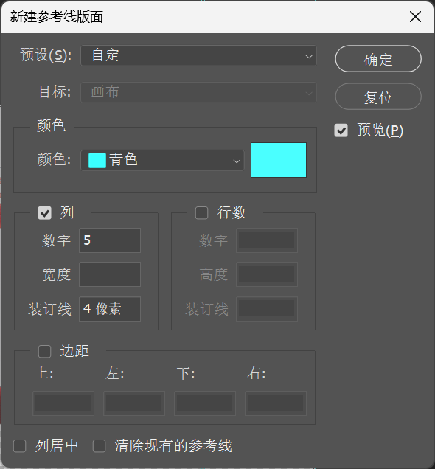Click the 复位 button
This screenshot has width=435, height=469.
(x=378, y=97)
